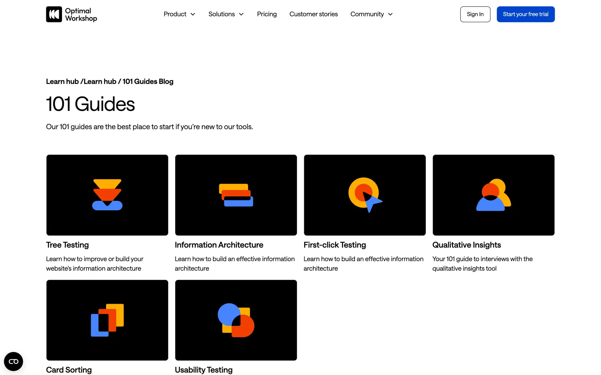The width and height of the screenshot is (601, 375).
Task: Open the accessibility widget in bottom corner
Action: tap(13, 362)
